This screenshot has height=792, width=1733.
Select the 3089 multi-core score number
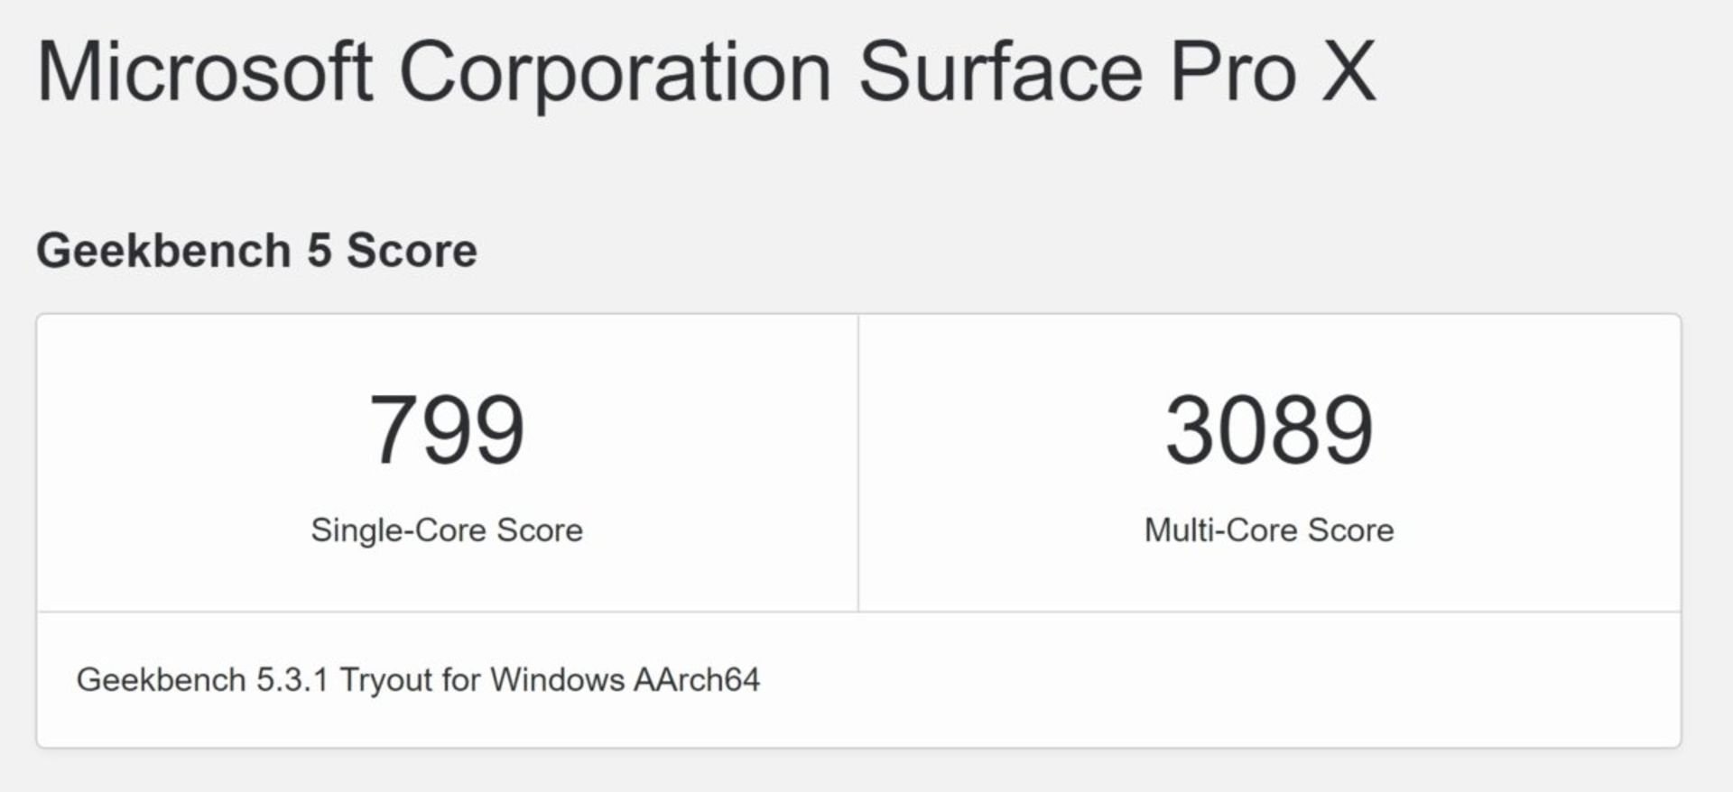(1269, 430)
